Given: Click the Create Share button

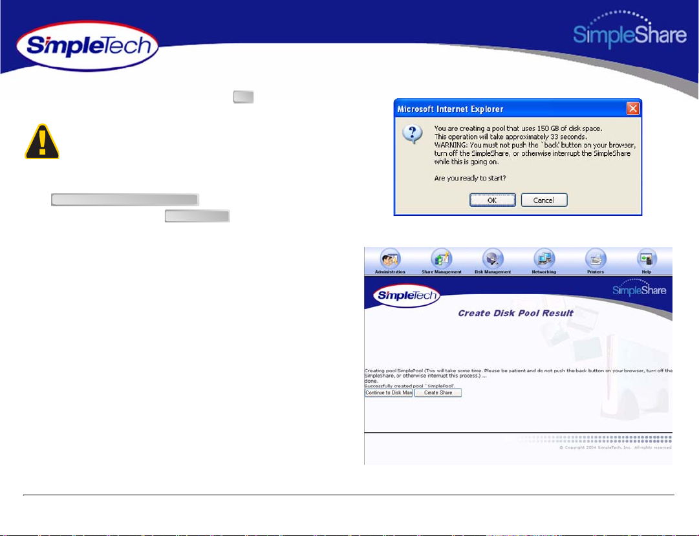Looking at the screenshot, I should click(x=438, y=393).
